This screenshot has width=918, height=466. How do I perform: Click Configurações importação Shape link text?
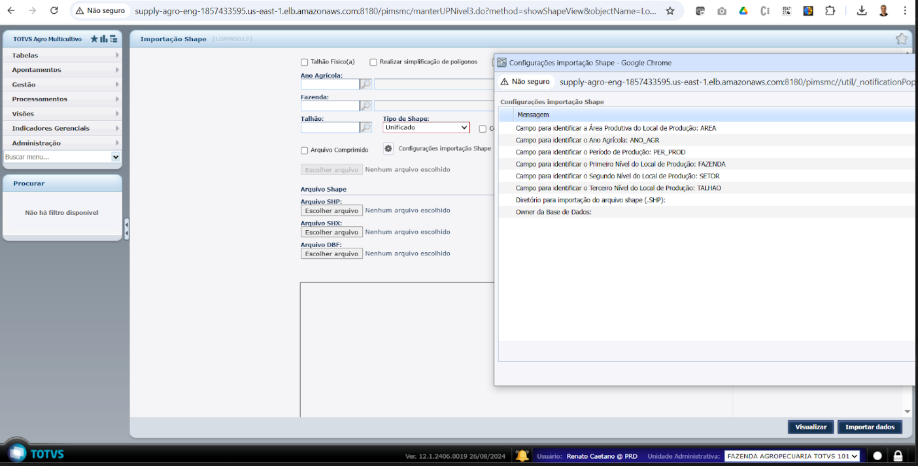point(445,148)
